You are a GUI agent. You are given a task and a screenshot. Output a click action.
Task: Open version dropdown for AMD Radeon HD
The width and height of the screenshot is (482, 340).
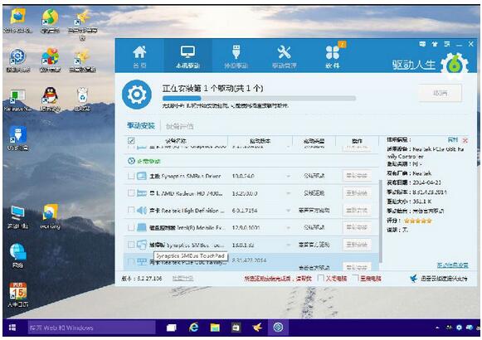tap(289, 193)
